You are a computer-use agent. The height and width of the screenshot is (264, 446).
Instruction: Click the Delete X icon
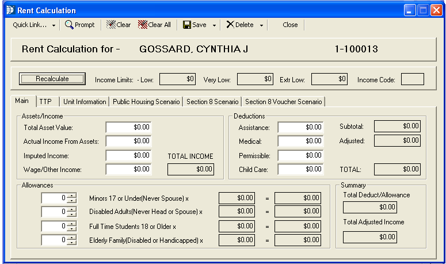click(230, 25)
